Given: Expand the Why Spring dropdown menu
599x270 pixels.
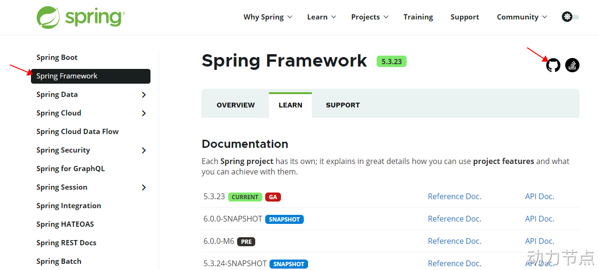Looking at the screenshot, I should (x=268, y=17).
